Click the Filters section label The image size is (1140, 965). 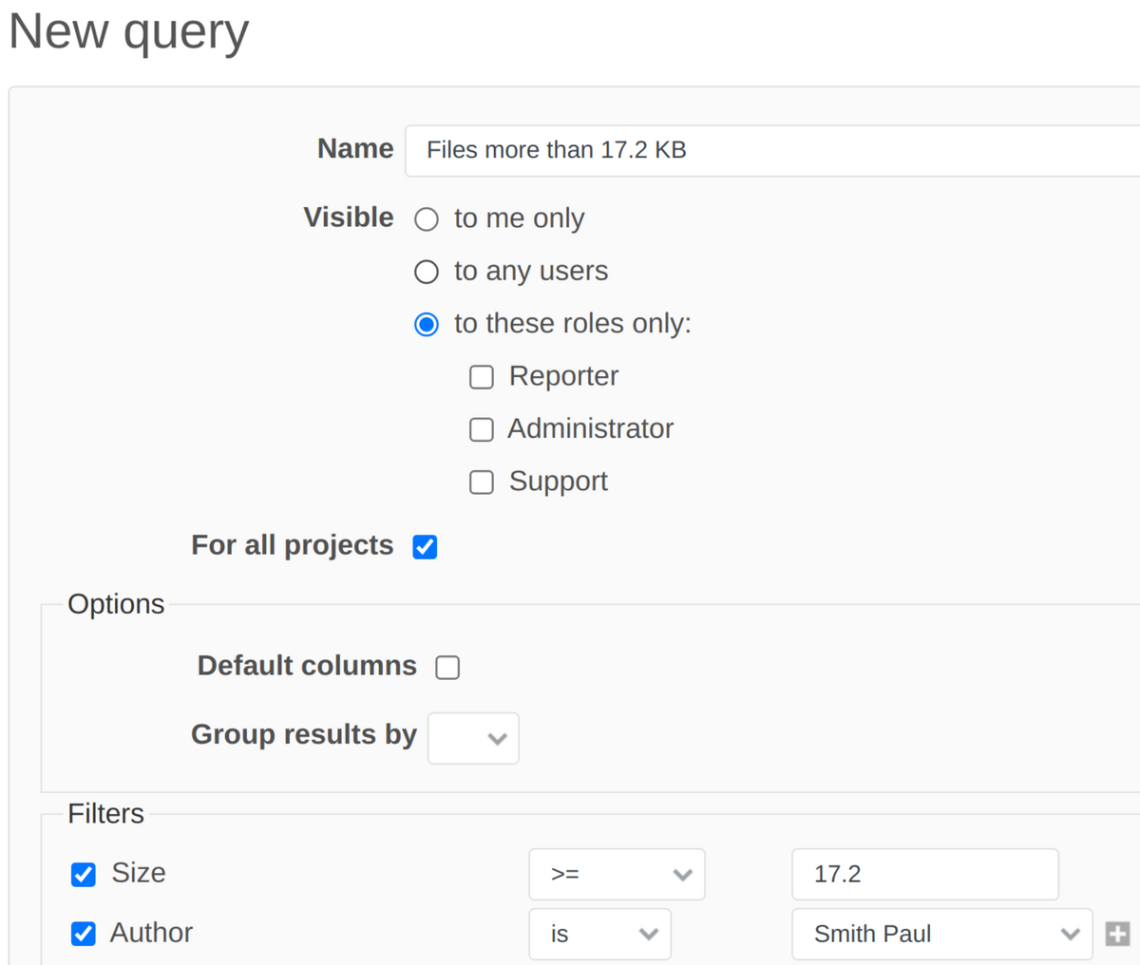pos(104,814)
